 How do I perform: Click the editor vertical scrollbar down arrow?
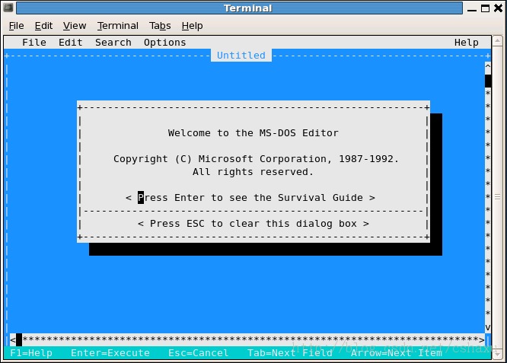tap(488, 327)
